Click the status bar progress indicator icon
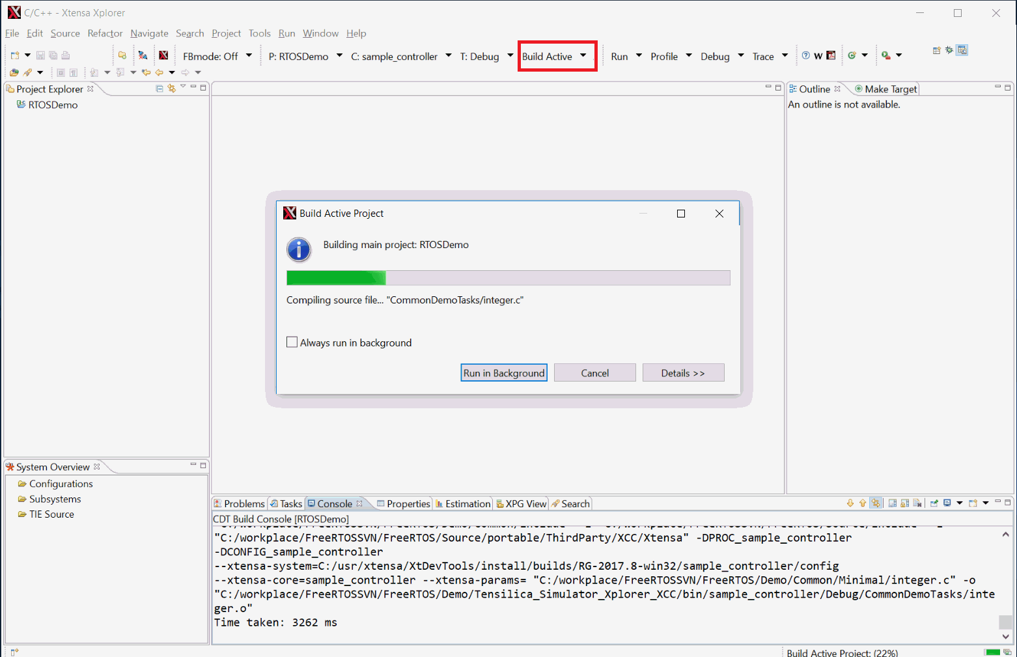1017x657 pixels. 1007,652
